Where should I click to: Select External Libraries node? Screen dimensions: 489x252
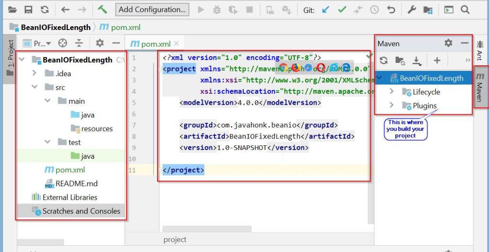[x=64, y=197]
